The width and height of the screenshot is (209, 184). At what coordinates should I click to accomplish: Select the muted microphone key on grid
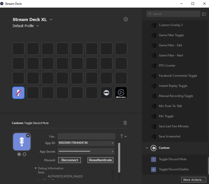18,93
